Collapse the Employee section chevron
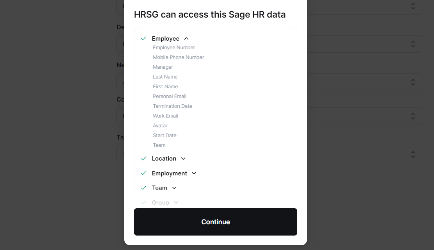Image resolution: width=434 pixels, height=250 pixels. click(x=186, y=39)
